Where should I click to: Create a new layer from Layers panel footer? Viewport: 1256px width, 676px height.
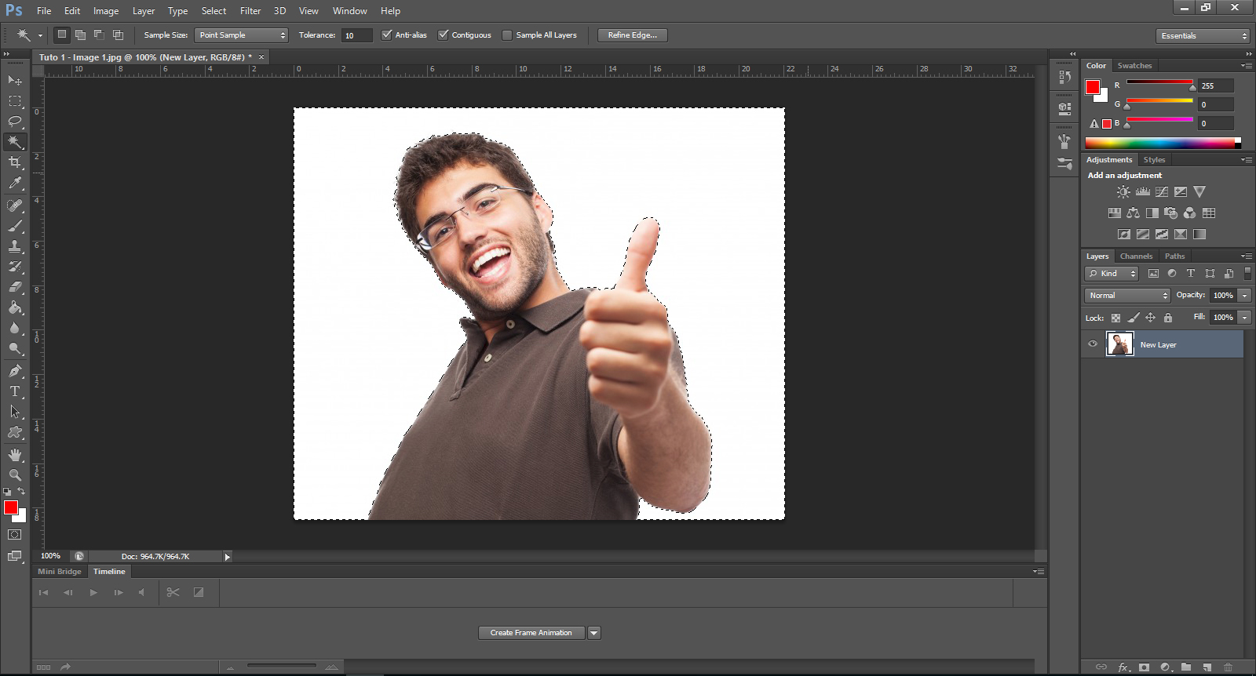[x=1207, y=667]
